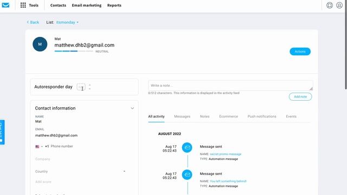Click the header email matthew.dhb2@gmail.com
The image size is (347, 195).
[85, 45]
